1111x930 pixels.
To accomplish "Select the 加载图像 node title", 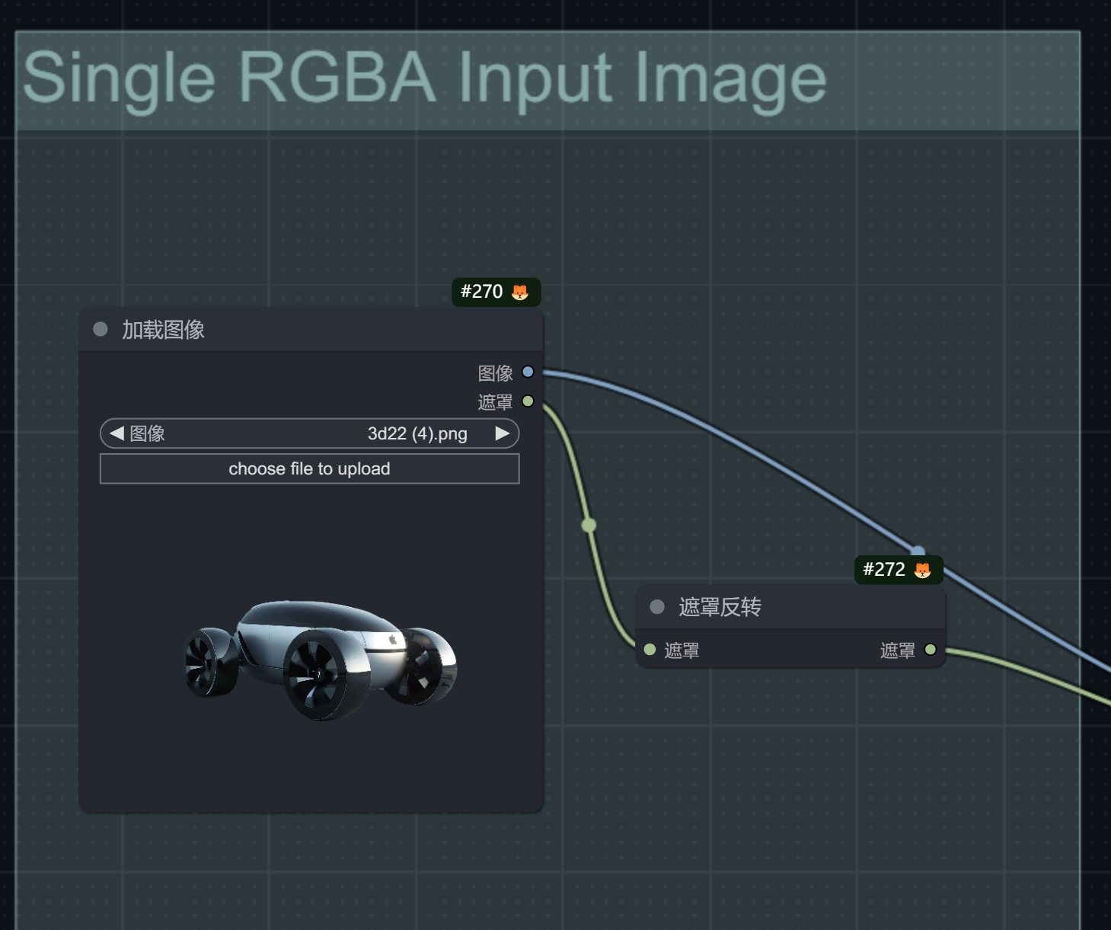I will tap(163, 330).
